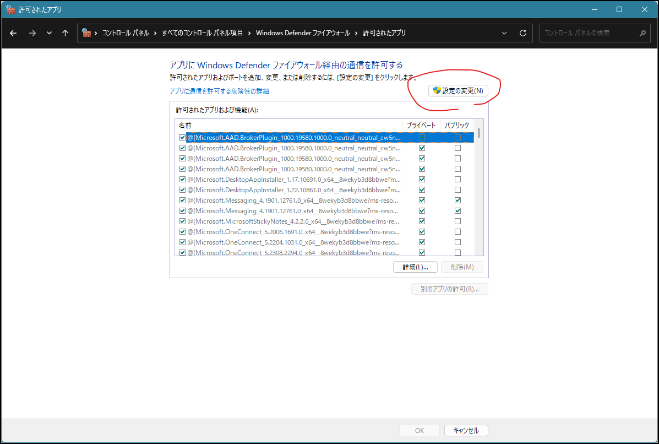
Task: Click the 削除(M) button
Action: (462, 267)
